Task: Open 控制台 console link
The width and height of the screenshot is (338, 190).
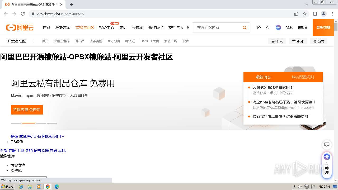Action: click(x=303, y=27)
